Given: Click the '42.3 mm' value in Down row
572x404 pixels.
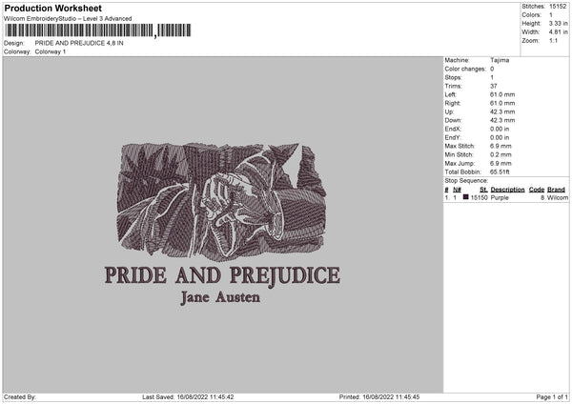Looking at the screenshot, I should coord(502,120).
